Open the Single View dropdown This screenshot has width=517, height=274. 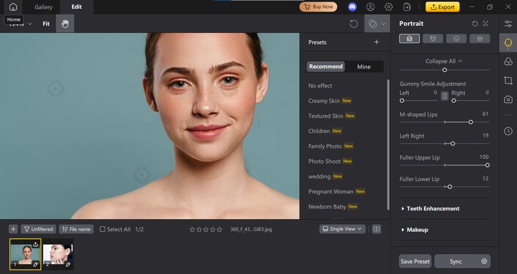pyautogui.click(x=342, y=229)
